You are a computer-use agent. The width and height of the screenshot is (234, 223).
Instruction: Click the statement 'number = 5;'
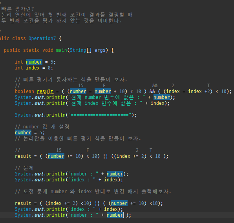pos(30,133)
